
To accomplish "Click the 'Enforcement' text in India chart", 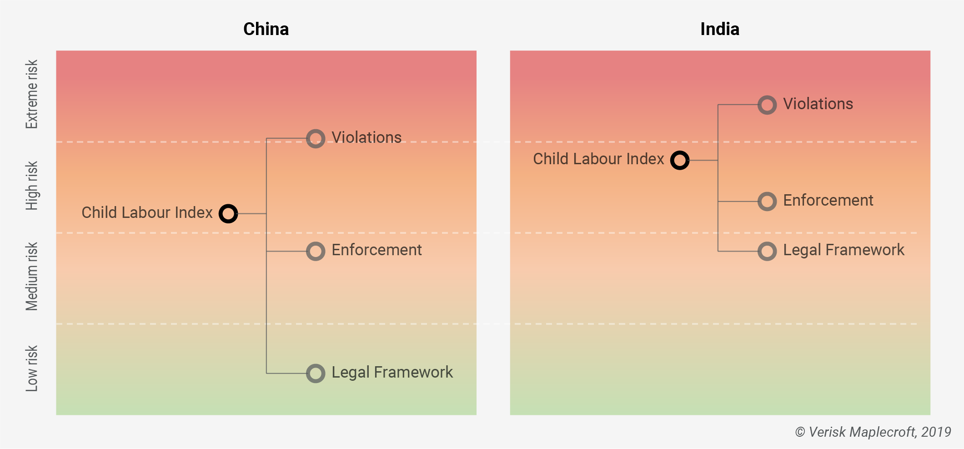I will (828, 200).
